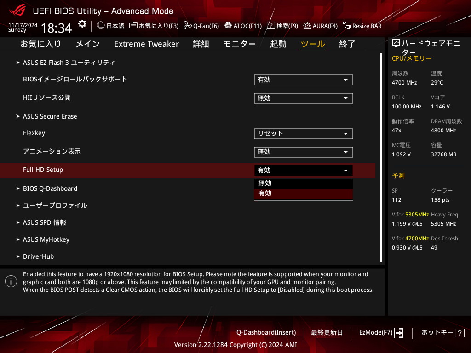Click the info icon beside help text
The height and width of the screenshot is (353, 471).
[x=11, y=281]
